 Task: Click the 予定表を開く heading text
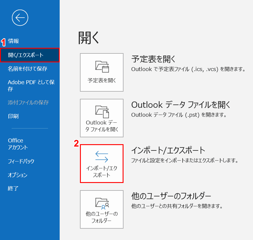click(x=153, y=59)
